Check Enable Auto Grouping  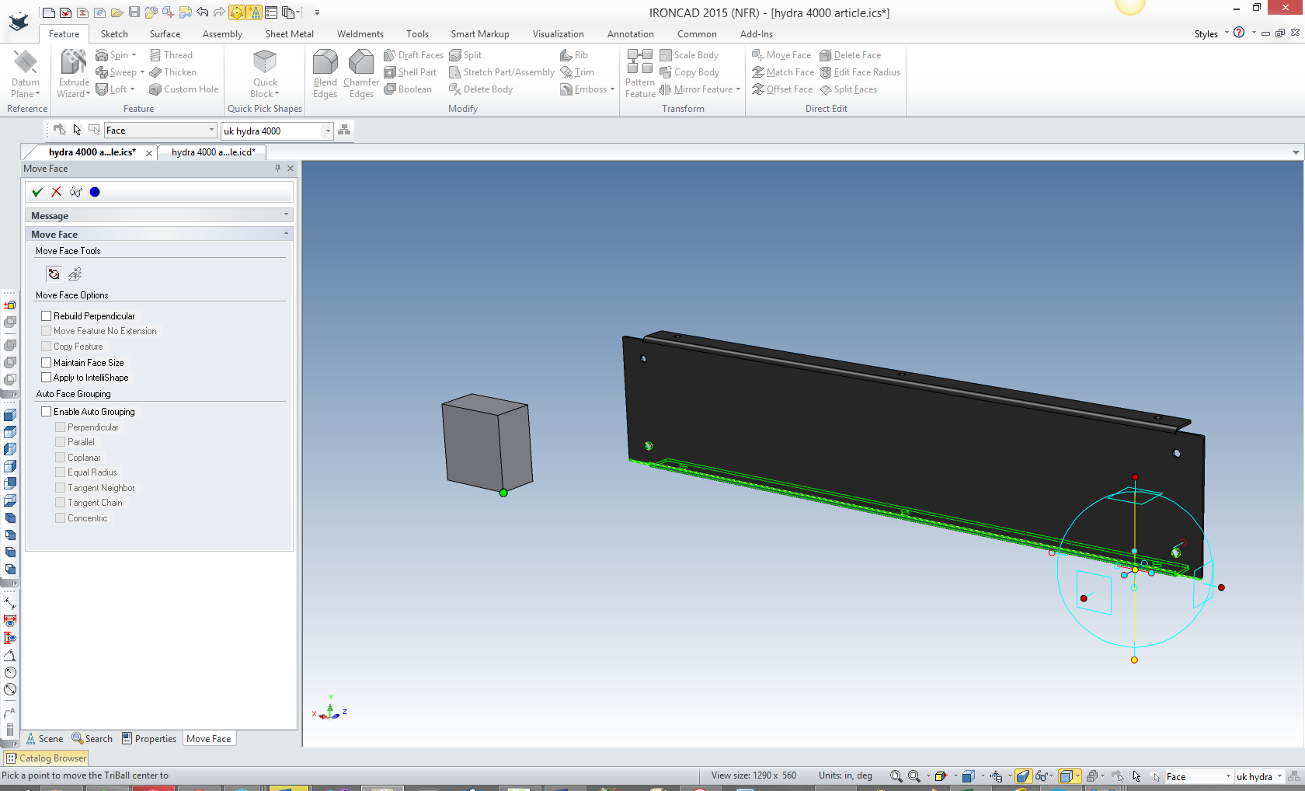click(x=47, y=412)
